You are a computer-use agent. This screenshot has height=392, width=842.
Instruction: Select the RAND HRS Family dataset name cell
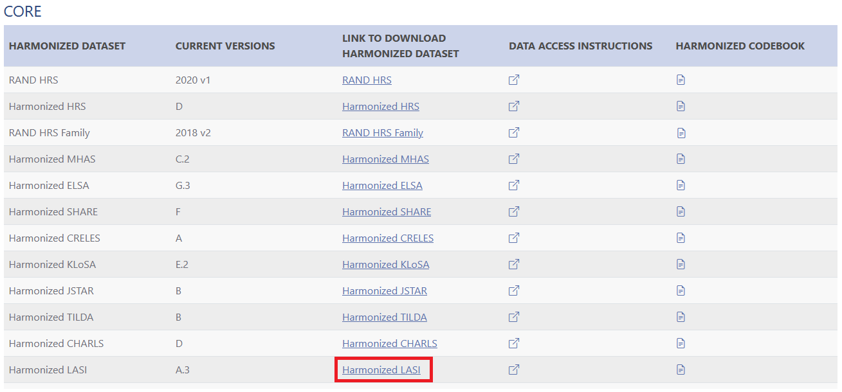click(50, 133)
